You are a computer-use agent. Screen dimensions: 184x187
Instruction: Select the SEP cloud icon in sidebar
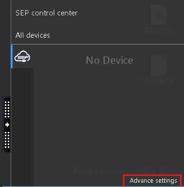tap(22, 56)
